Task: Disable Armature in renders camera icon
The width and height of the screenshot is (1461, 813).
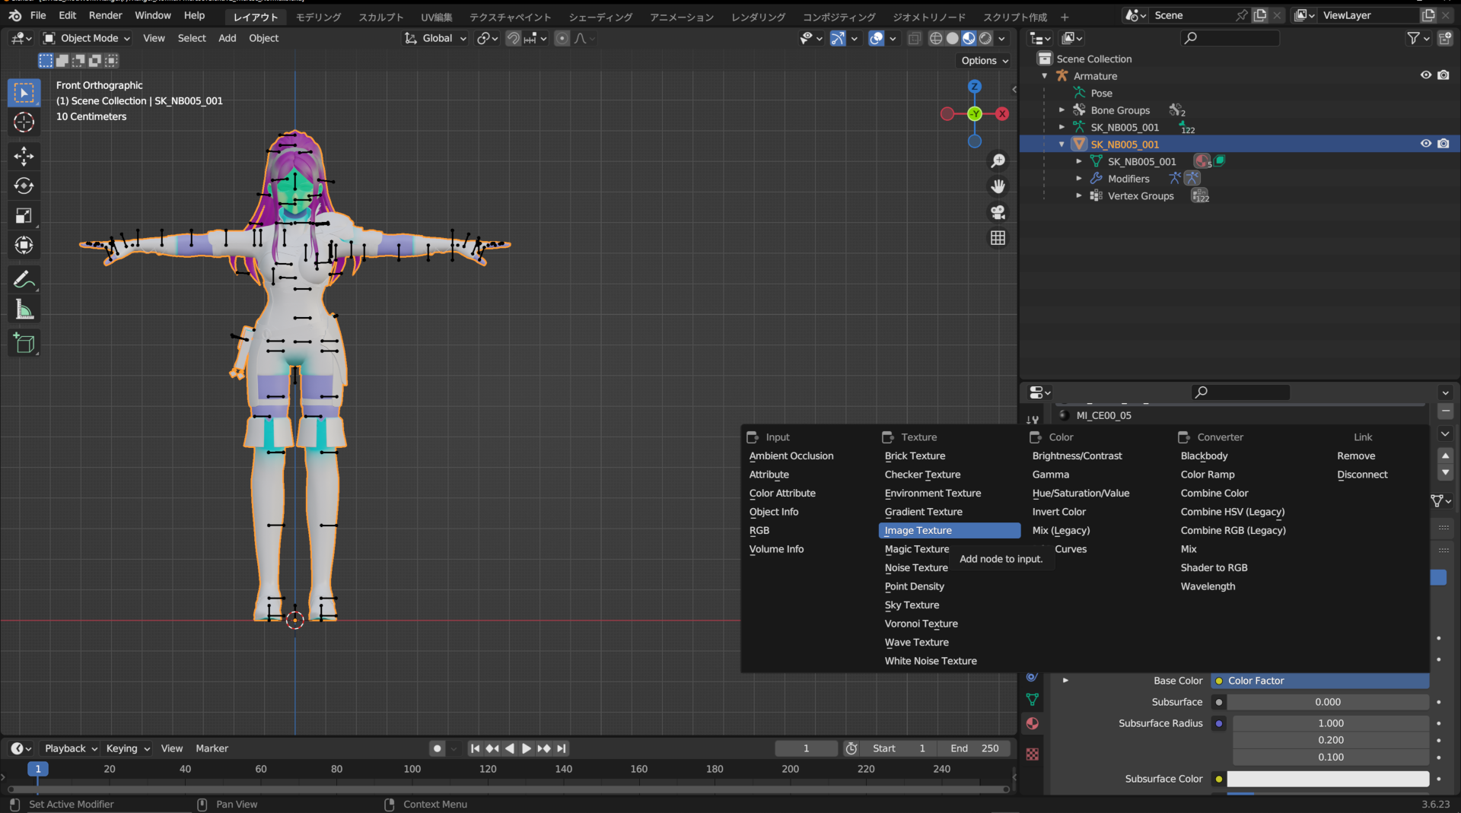Action: [1443, 75]
